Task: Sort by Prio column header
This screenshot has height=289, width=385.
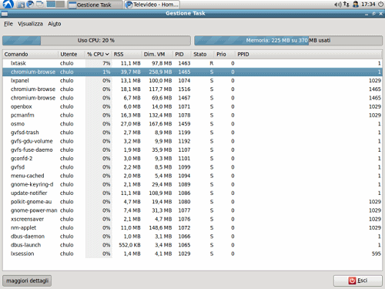Action: [225, 54]
